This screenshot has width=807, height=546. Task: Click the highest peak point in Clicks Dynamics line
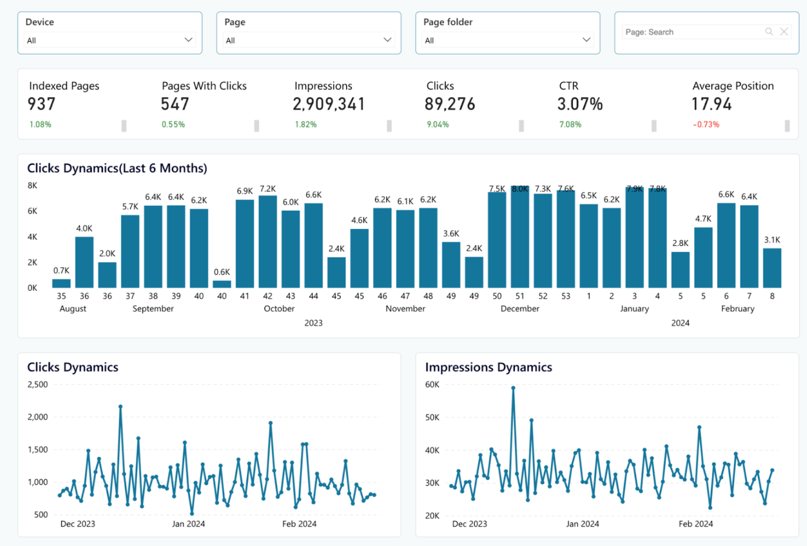click(120, 406)
